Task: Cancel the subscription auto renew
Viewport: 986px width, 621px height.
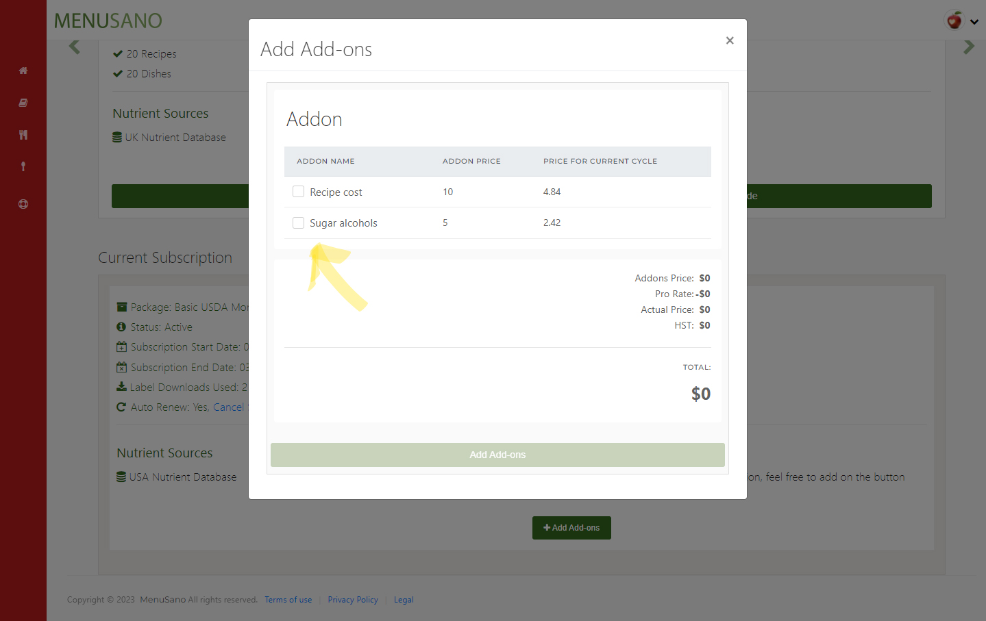Action: coord(228,407)
